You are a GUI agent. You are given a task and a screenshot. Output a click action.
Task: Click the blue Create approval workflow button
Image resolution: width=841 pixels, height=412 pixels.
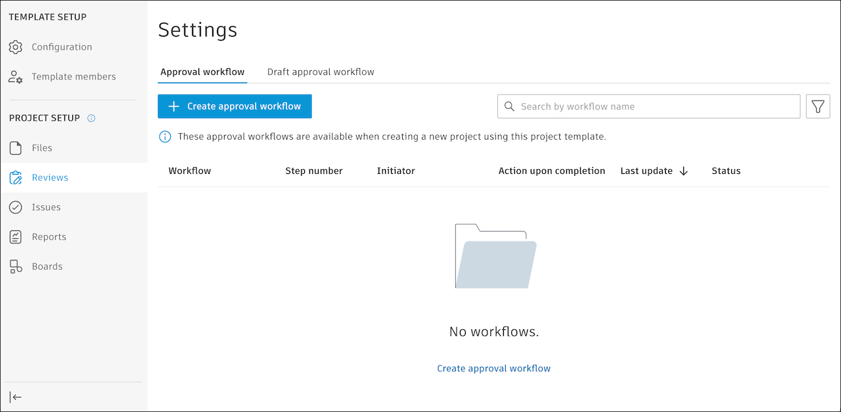pos(235,106)
